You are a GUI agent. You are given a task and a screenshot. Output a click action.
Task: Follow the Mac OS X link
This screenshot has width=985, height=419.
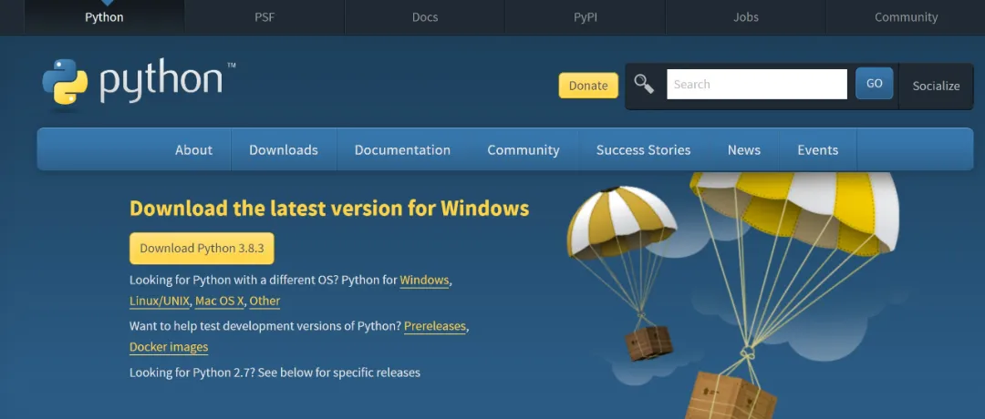point(219,301)
